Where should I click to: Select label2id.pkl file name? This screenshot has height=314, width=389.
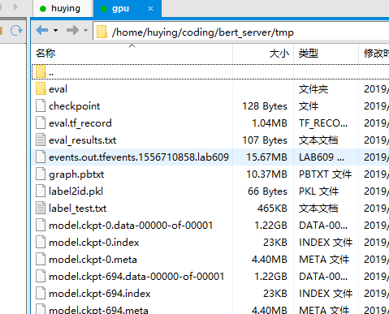[76, 191]
